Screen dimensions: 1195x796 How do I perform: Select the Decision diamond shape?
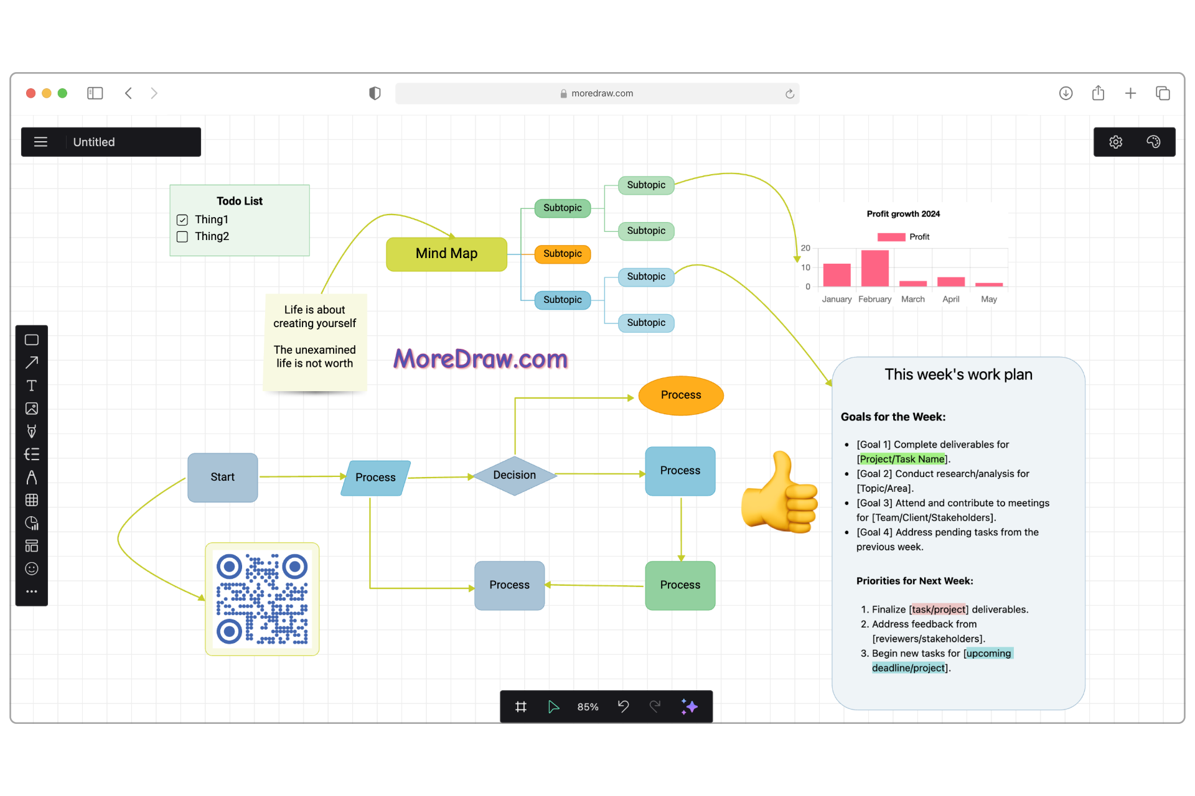click(x=515, y=476)
